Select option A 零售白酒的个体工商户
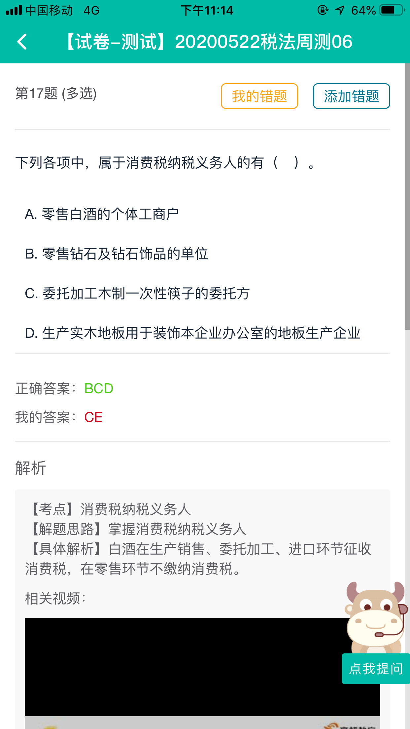410x729 pixels. (x=102, y=214)
